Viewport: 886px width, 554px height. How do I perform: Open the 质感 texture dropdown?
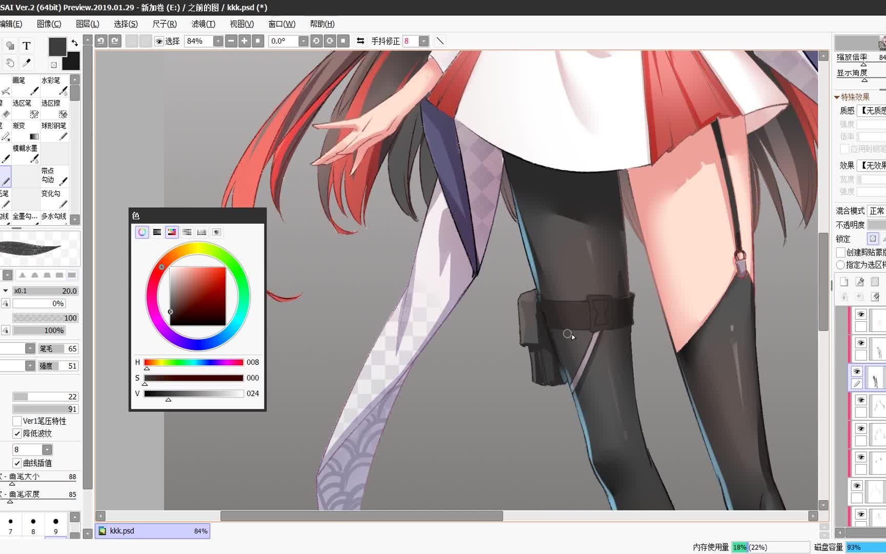(872, 110)
